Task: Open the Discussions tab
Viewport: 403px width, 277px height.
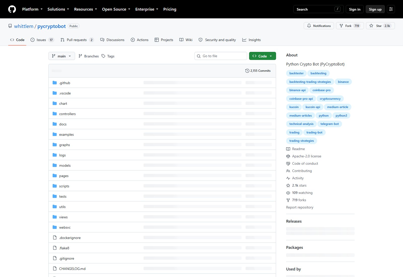Action: (x=112, y=40)
